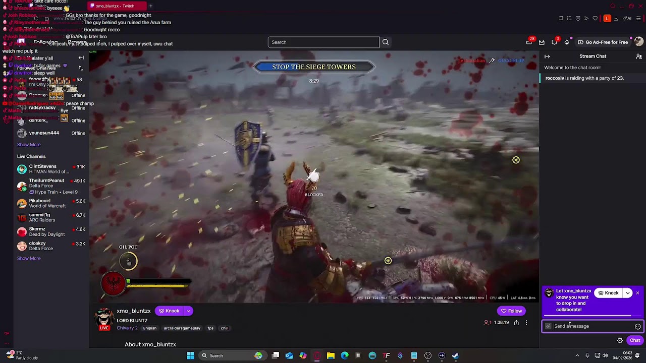
Task: Open Twitch notifications with 28 badge
Action: coord(529,42)
